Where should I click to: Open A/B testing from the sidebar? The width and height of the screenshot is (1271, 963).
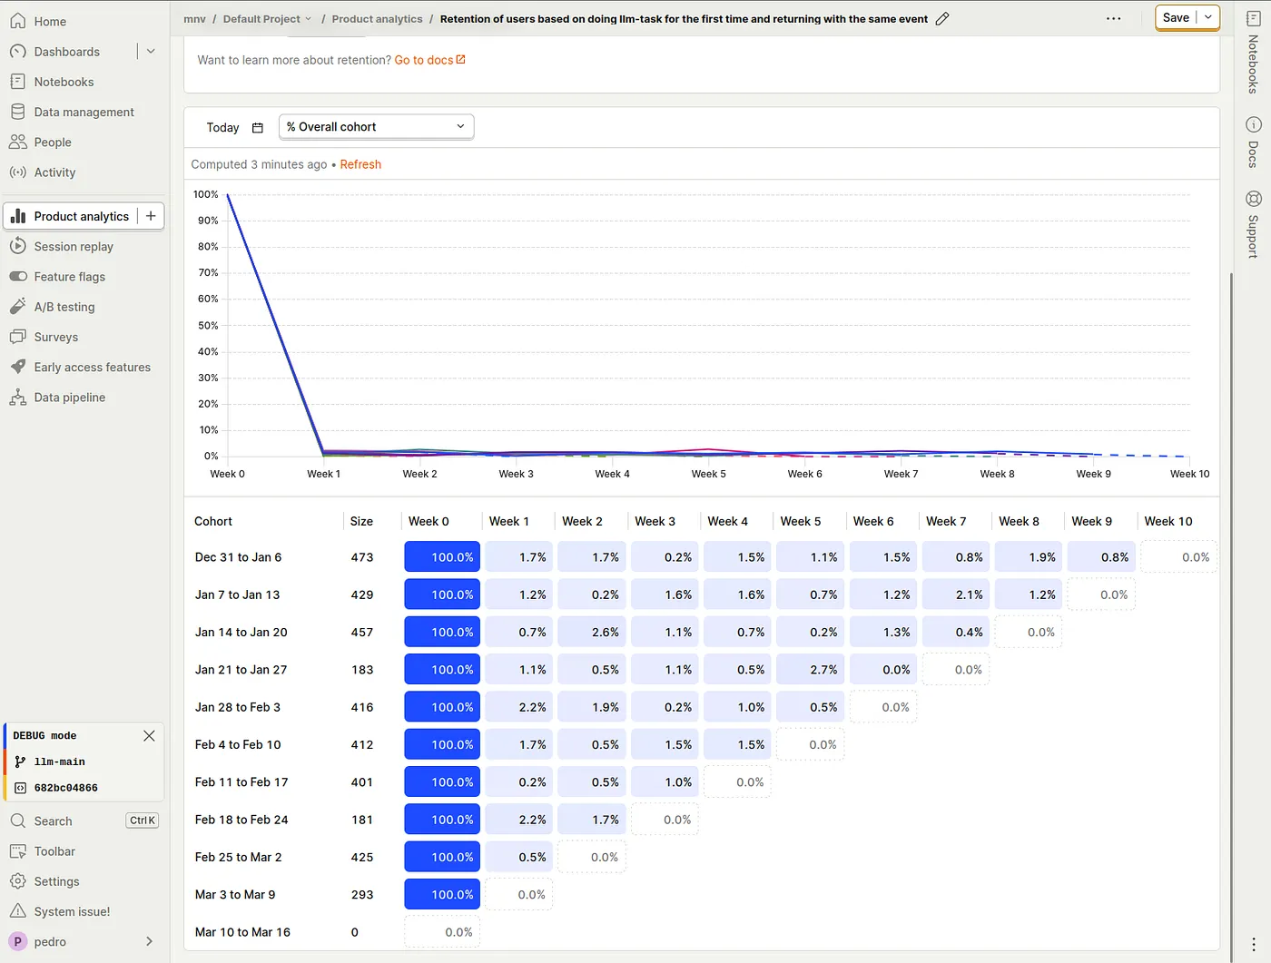point(64,307)
